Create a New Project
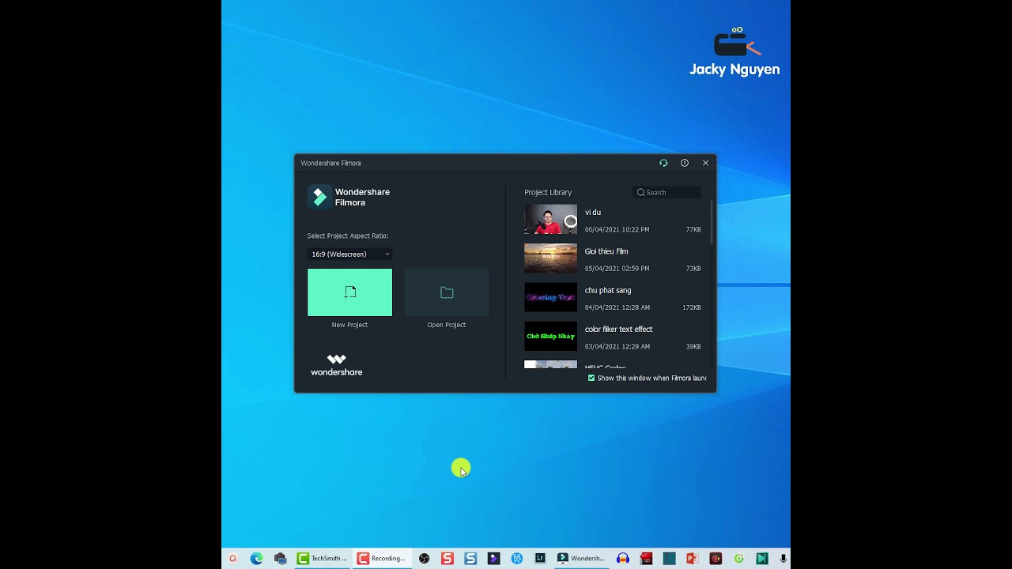1012x569 pixels. 349,292
